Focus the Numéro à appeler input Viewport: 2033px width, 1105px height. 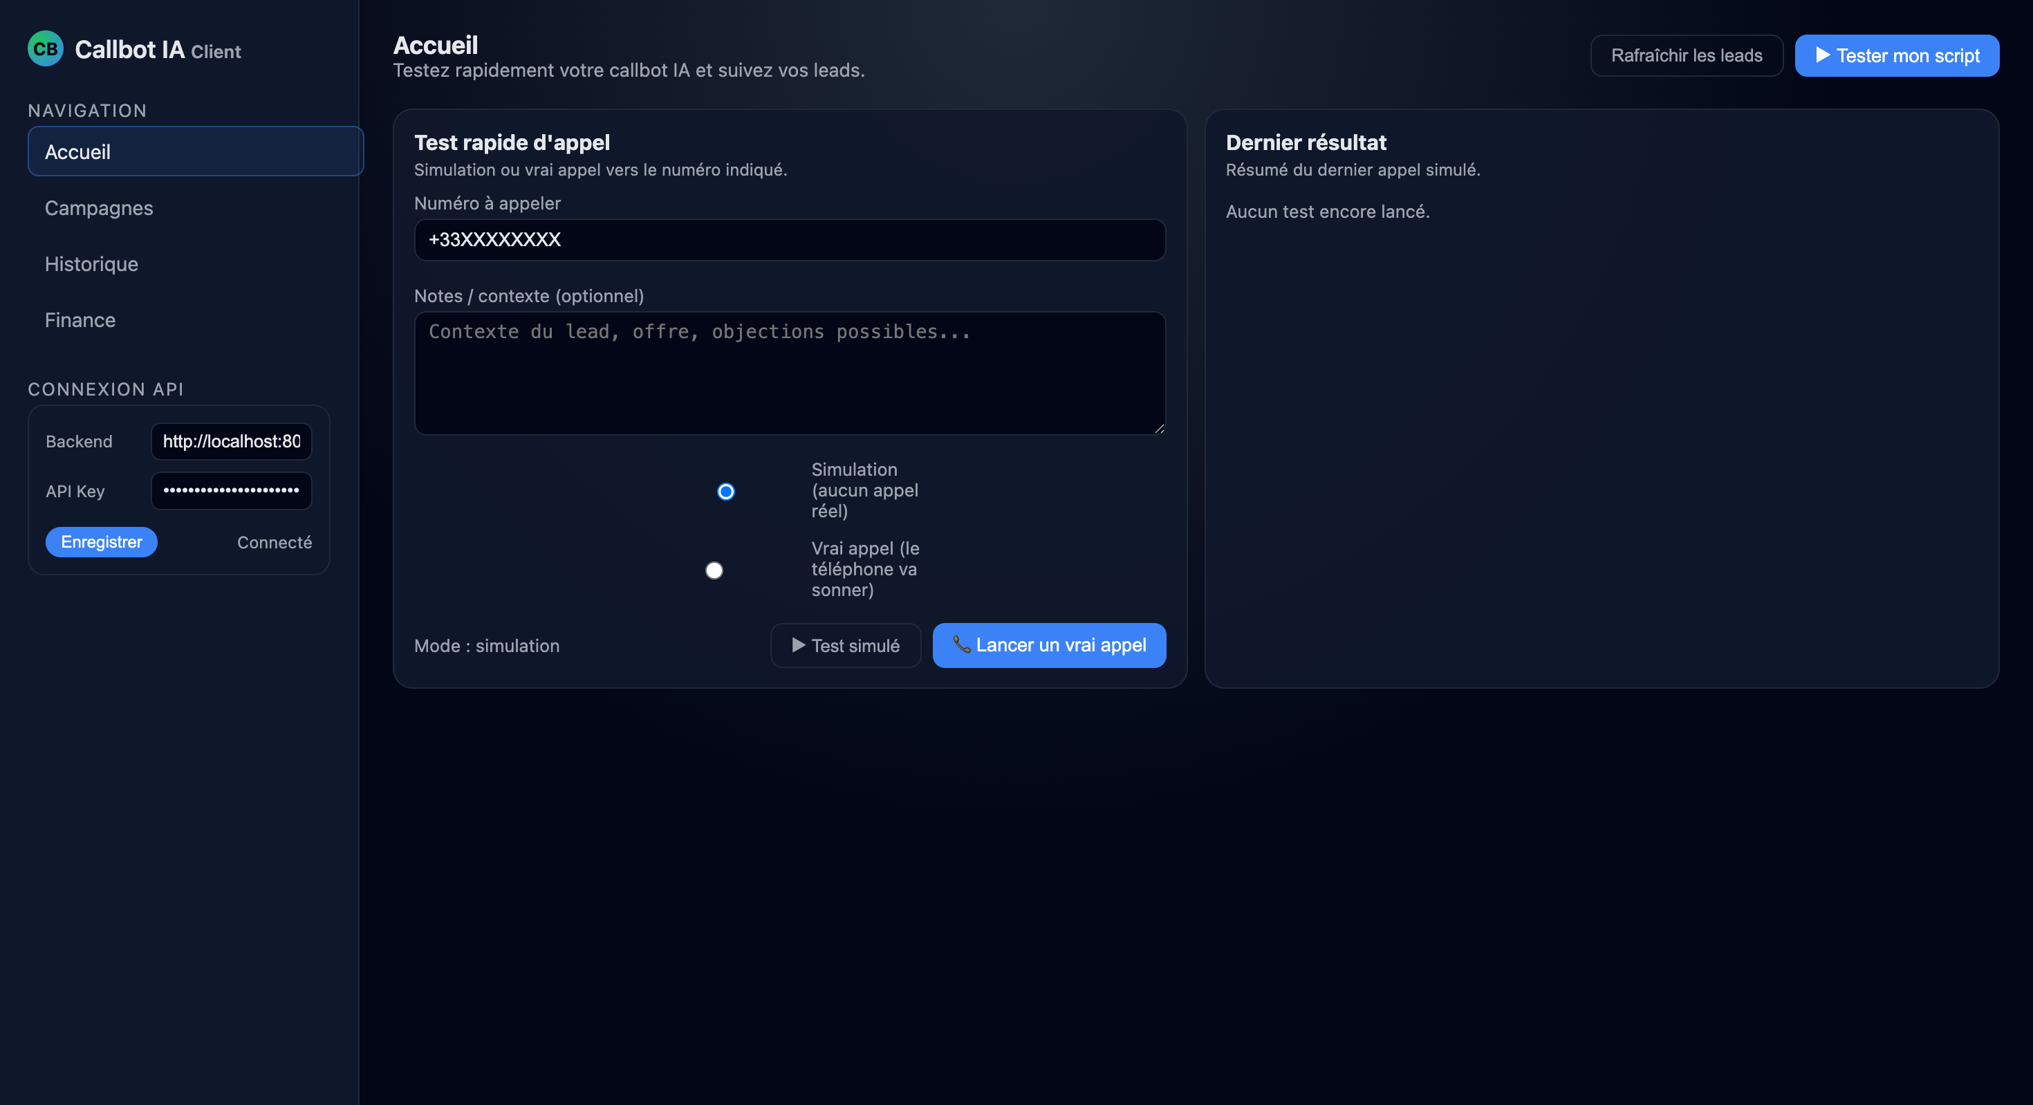tap(789, 240)
